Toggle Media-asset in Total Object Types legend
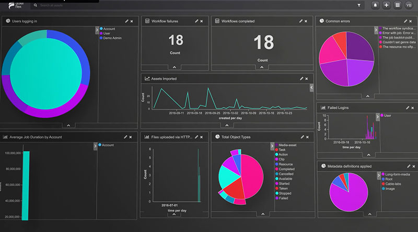418x232 pixels. [286, 145]
